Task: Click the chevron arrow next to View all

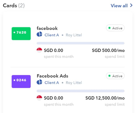Action: click(131, 6)
